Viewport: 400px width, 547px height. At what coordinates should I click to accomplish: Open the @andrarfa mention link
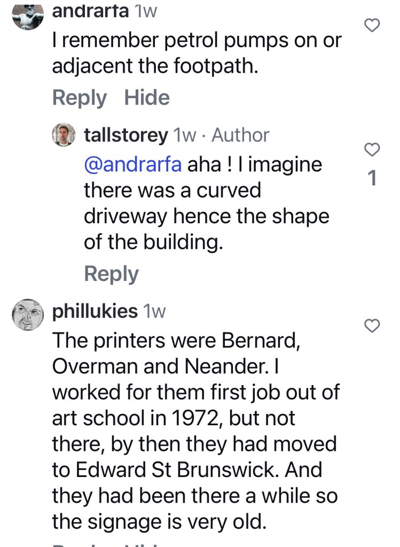click(134, 165)
